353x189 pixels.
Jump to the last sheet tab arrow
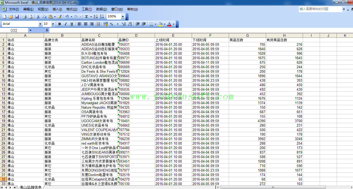[x=15, y=187]
